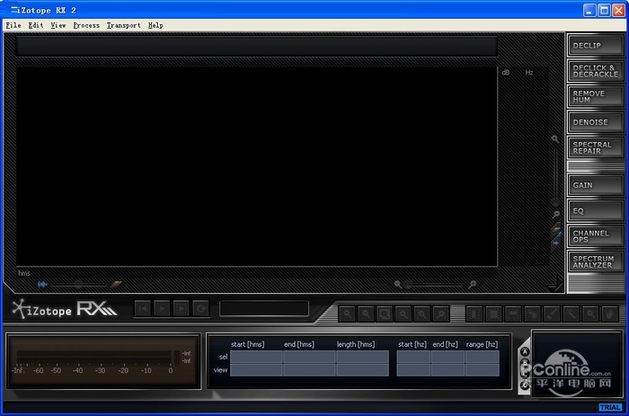629x416 pixels.
Task: Click the orange spectrogram icon right of Hz ruler
Action: [556, 228]
